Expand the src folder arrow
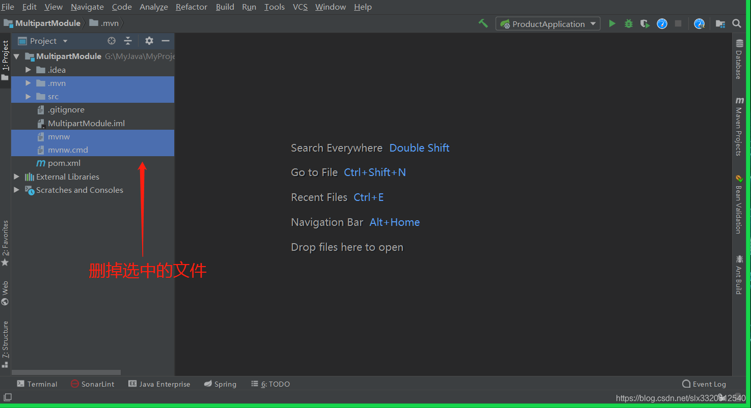This screenshot has width=751, height=408. click(x=28, y=96)
